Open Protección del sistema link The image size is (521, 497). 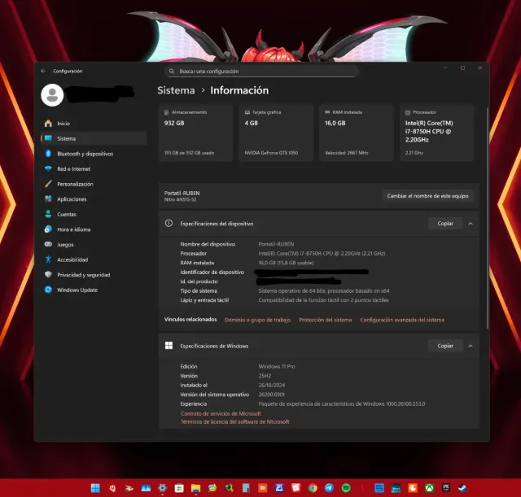[326, 320]
